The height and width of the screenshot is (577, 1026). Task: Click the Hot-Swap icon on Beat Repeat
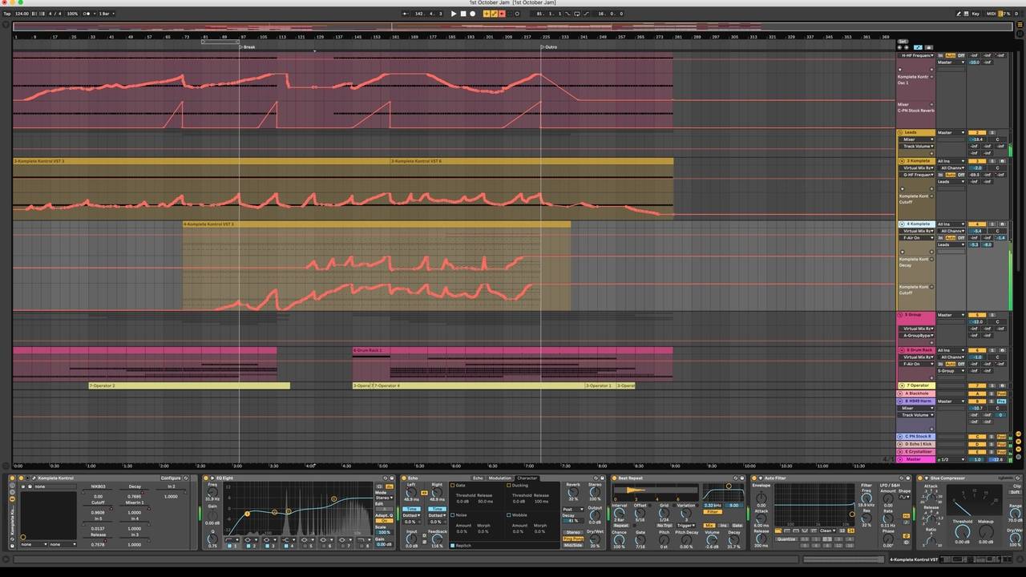736,478
